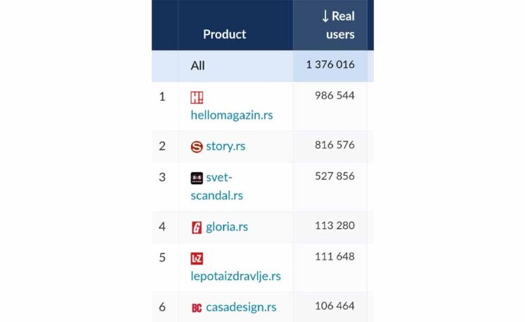Click the Hello magazine H! logo icon
Viewport: 525px width, 322px height.
click(197, 98)
